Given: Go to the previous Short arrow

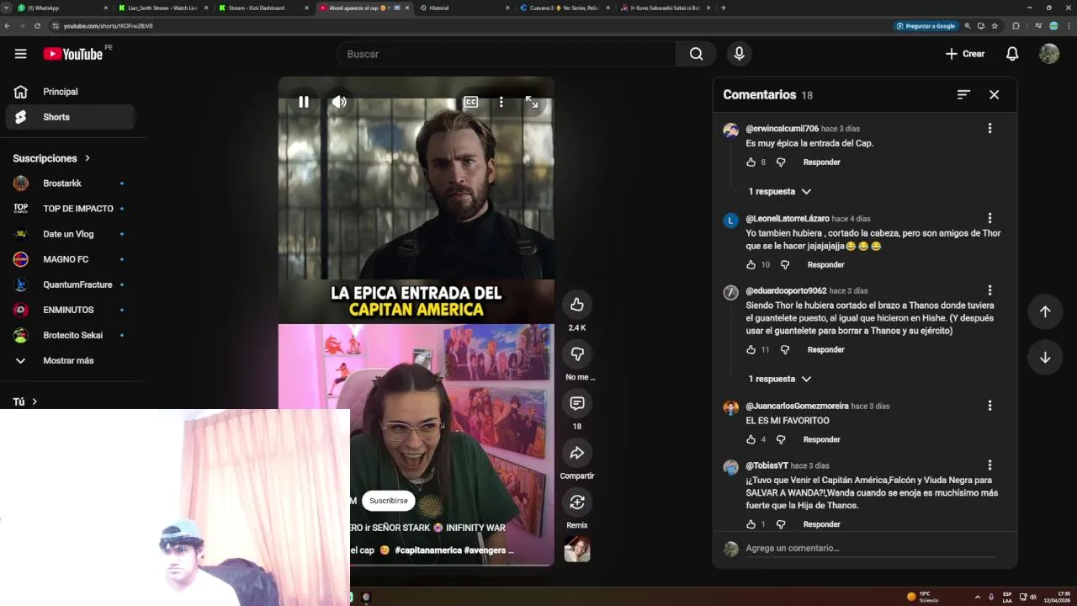Looking at the screenshot, I should [x=1045, y=311].
